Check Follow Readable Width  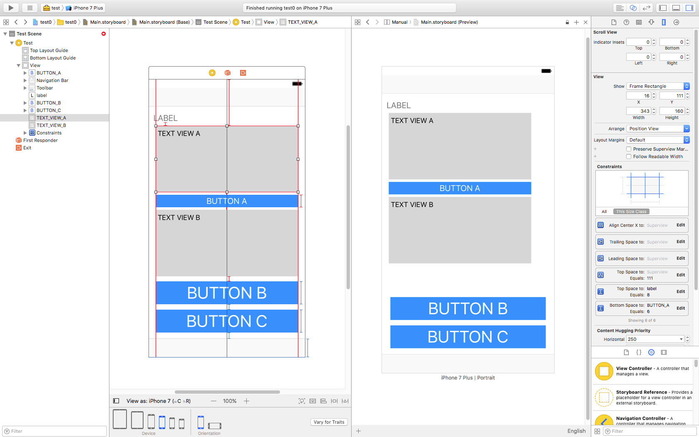629,156
